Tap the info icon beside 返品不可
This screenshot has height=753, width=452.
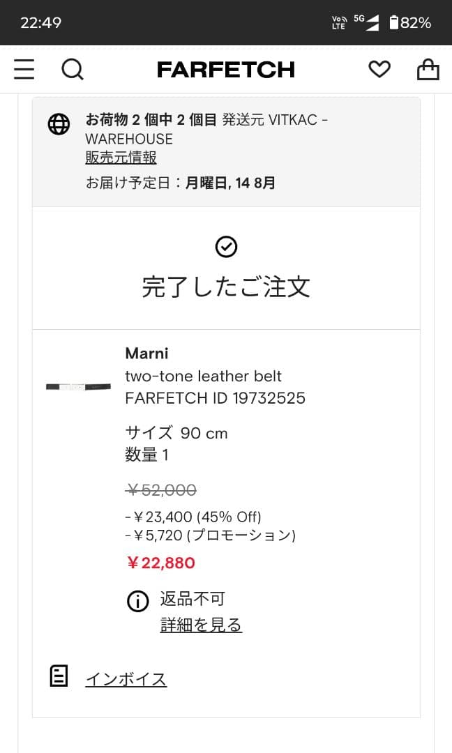[138, 600]
